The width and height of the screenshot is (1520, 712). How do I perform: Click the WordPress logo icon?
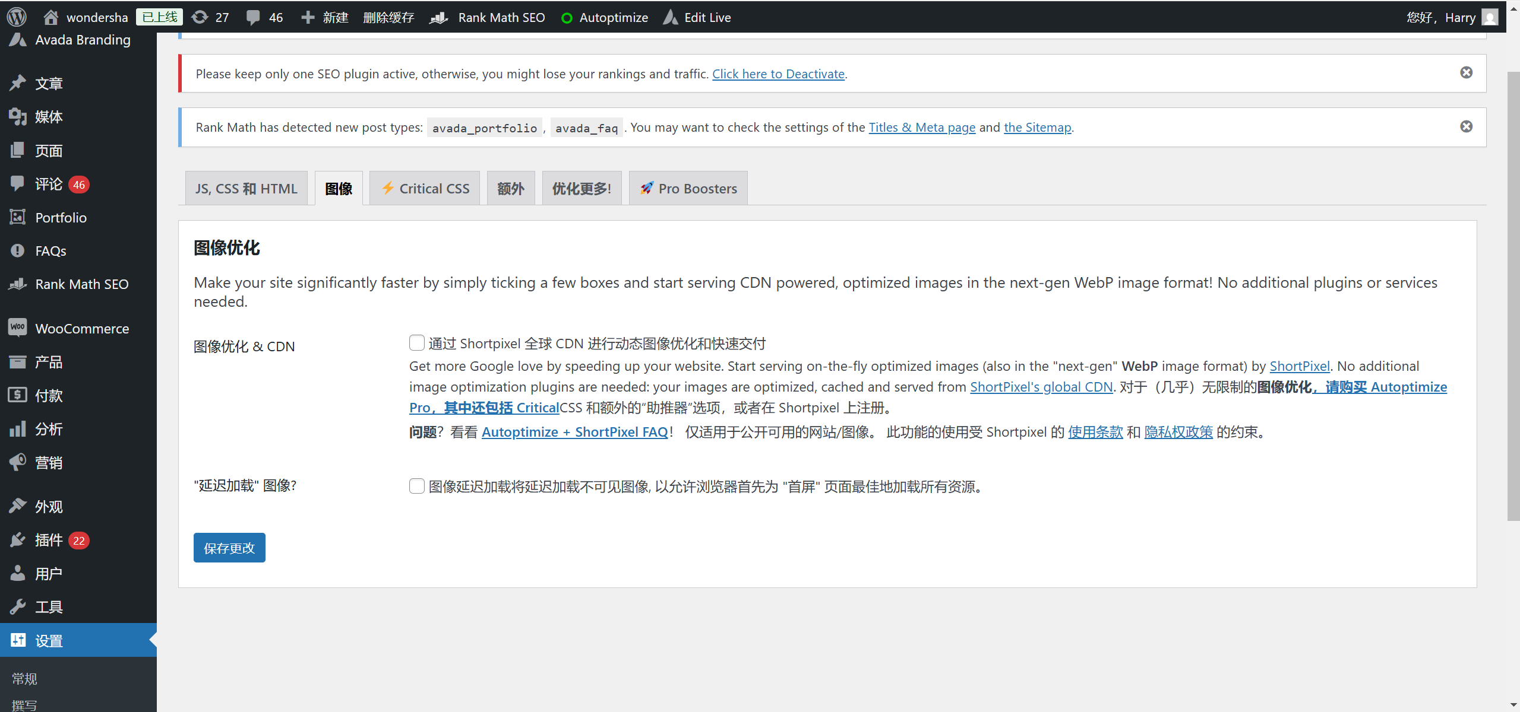tap(16, 17)
